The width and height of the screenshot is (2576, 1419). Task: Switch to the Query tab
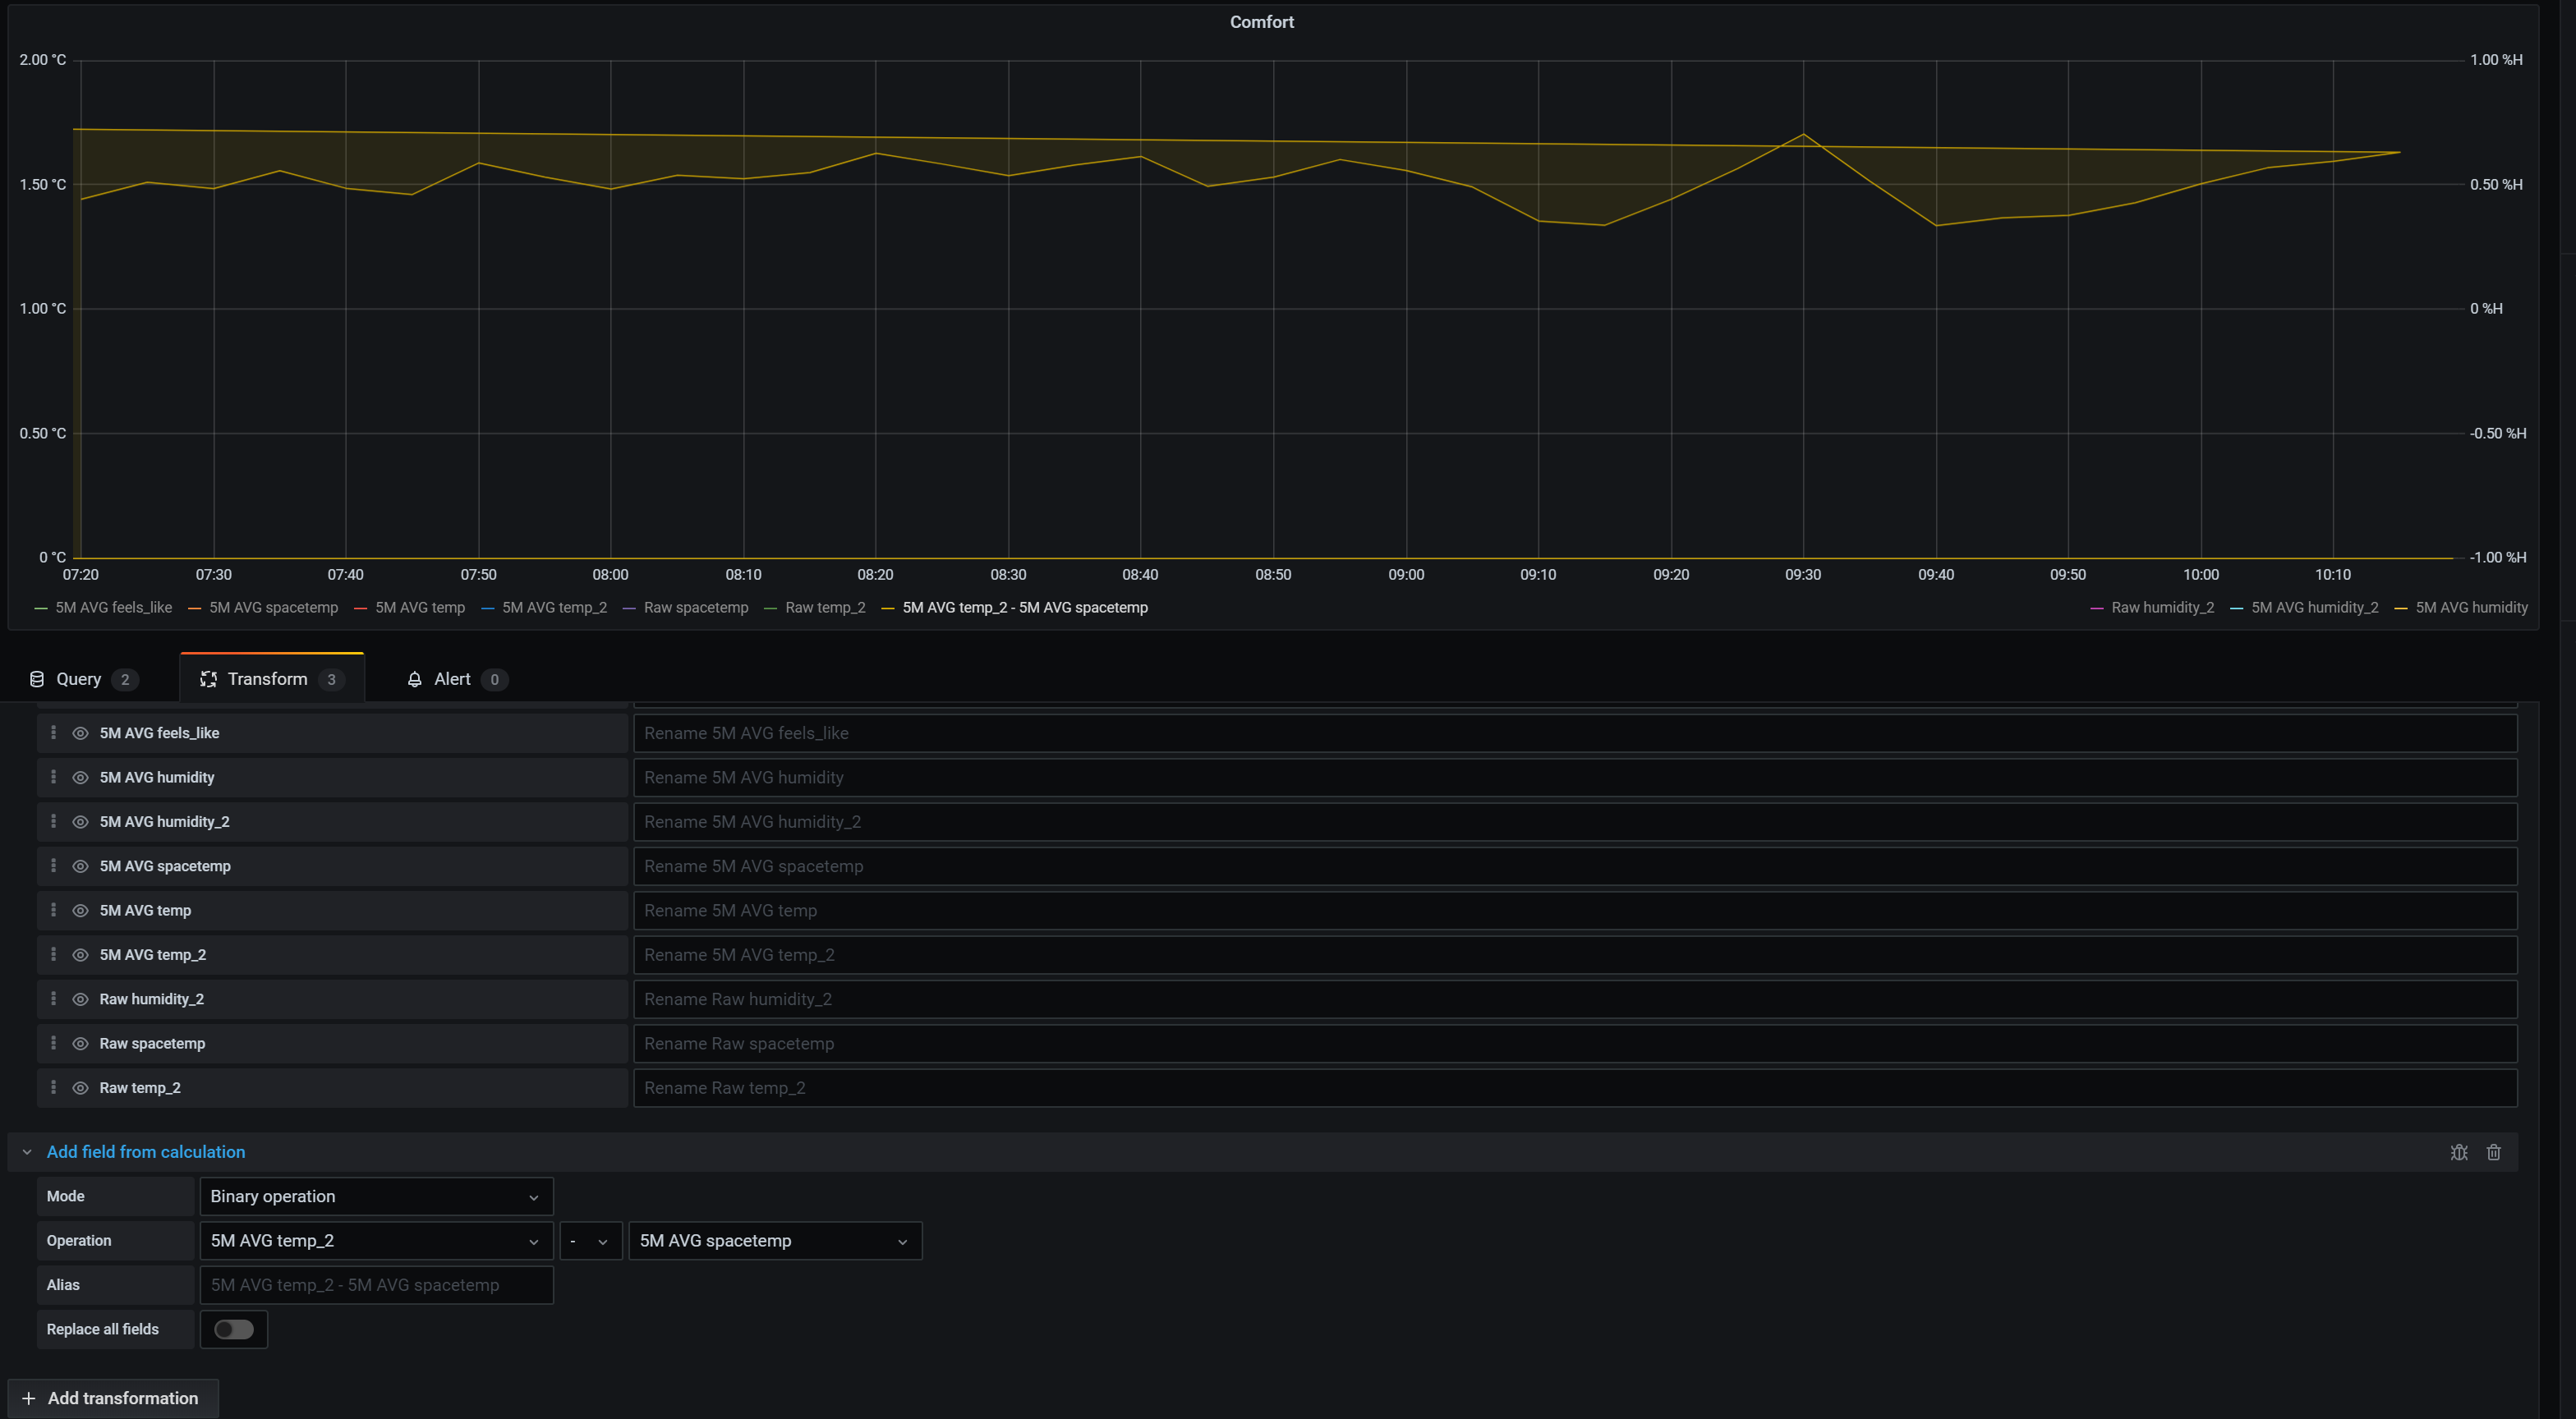click(x=81, y=678)
